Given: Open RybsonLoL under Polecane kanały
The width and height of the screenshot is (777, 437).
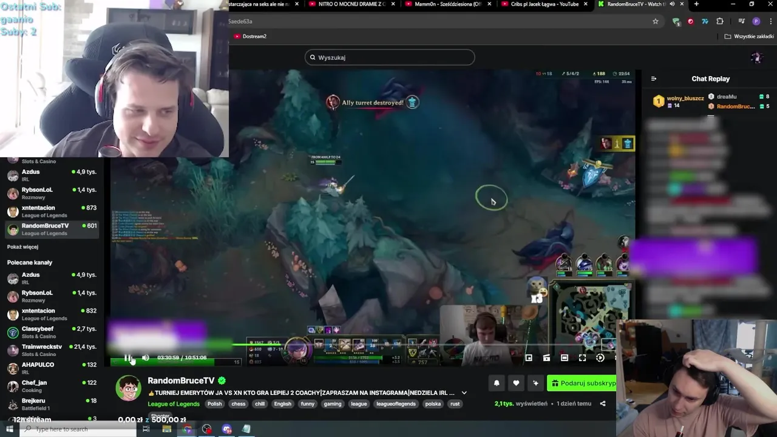Looking at the screenshot, I should tap(51, 296).
